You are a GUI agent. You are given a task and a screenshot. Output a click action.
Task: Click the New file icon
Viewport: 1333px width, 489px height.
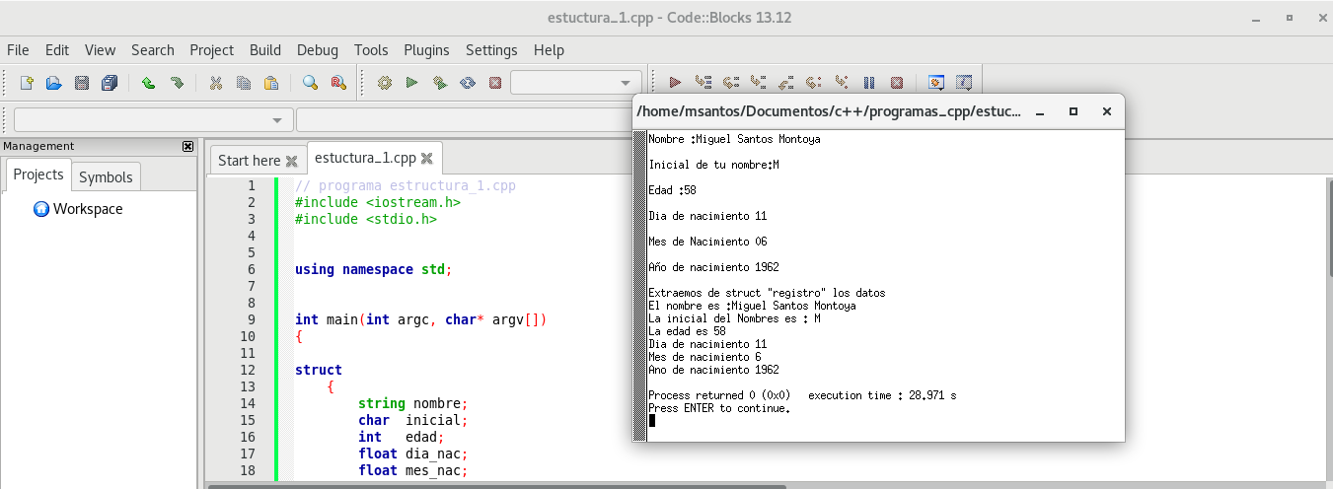tap(27, 83)
